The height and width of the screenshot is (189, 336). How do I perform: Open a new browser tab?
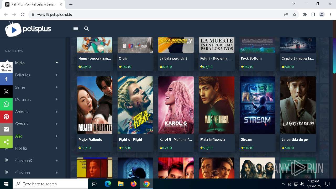71,4
